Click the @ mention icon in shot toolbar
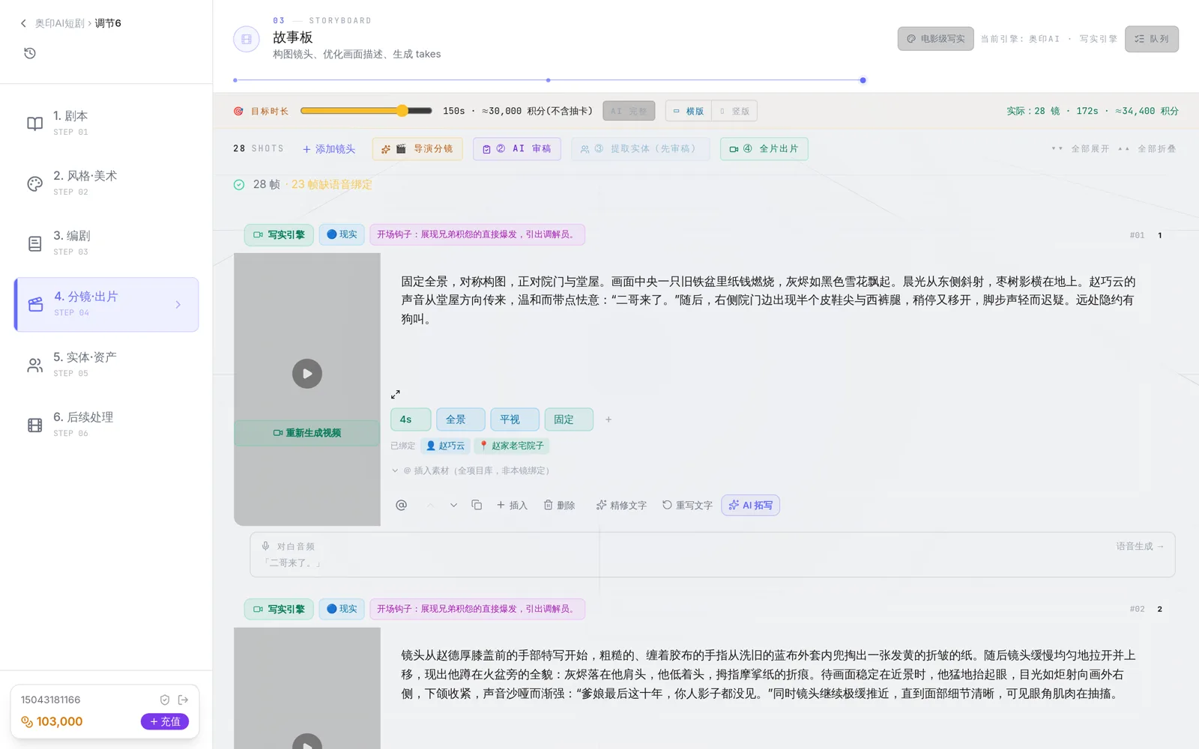 click(x=402, y=505)
